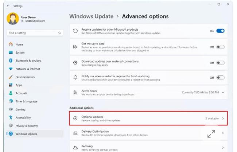The width and height of the screenshot is (237, 152).
Task: Turn off Receive updates for other Microsoft products
Action: tap(220, 31)
